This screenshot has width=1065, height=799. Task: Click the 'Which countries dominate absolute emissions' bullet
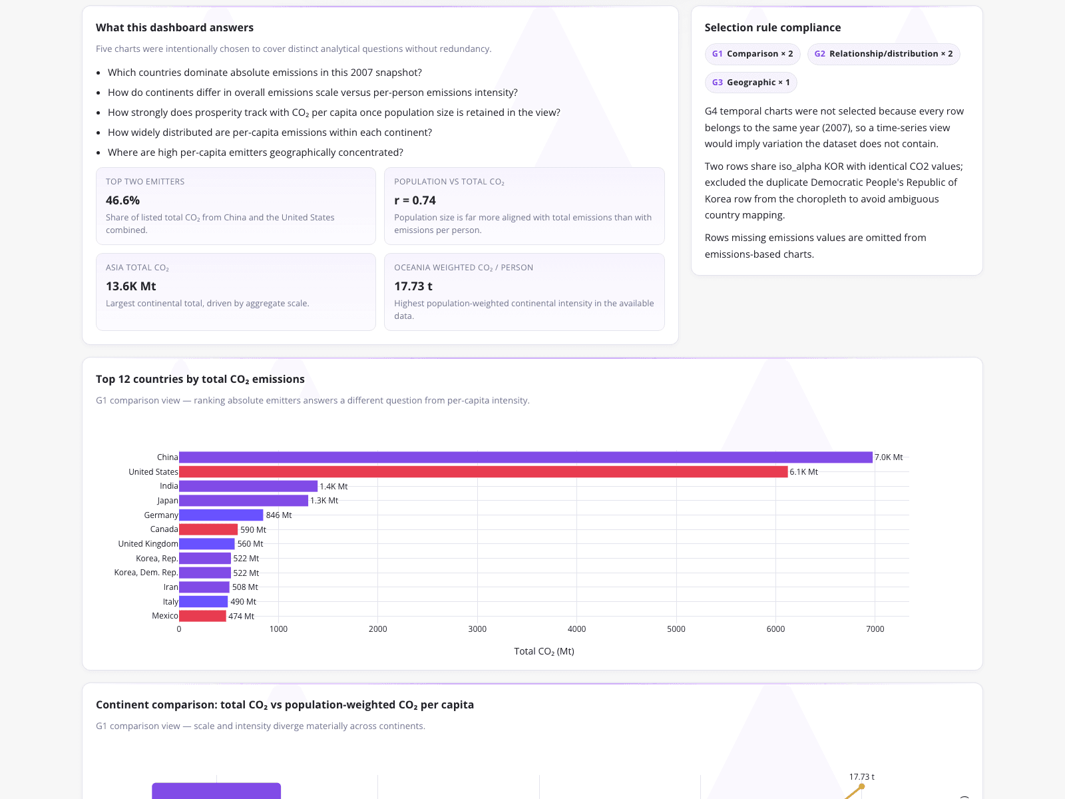[x=265, y=73]
